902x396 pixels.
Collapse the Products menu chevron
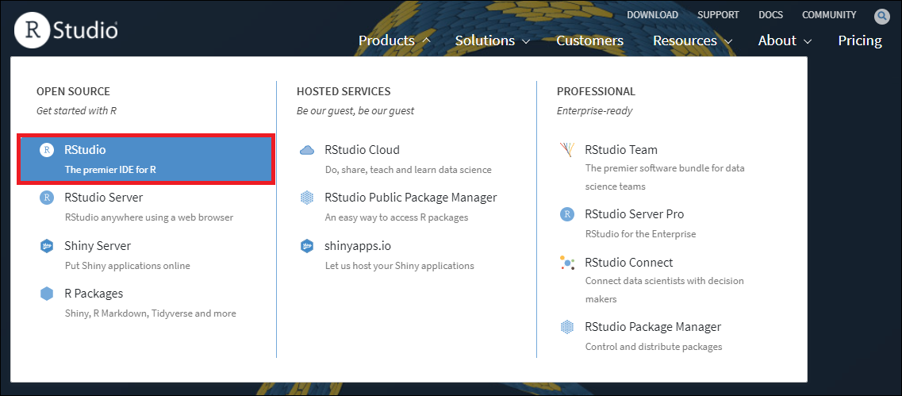pyautogui.click(x=426, y=40)
